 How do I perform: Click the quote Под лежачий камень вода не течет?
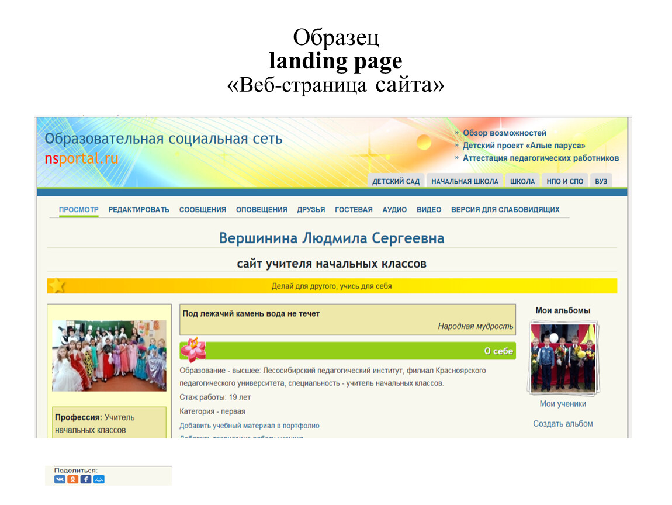[x=251, y=313]
